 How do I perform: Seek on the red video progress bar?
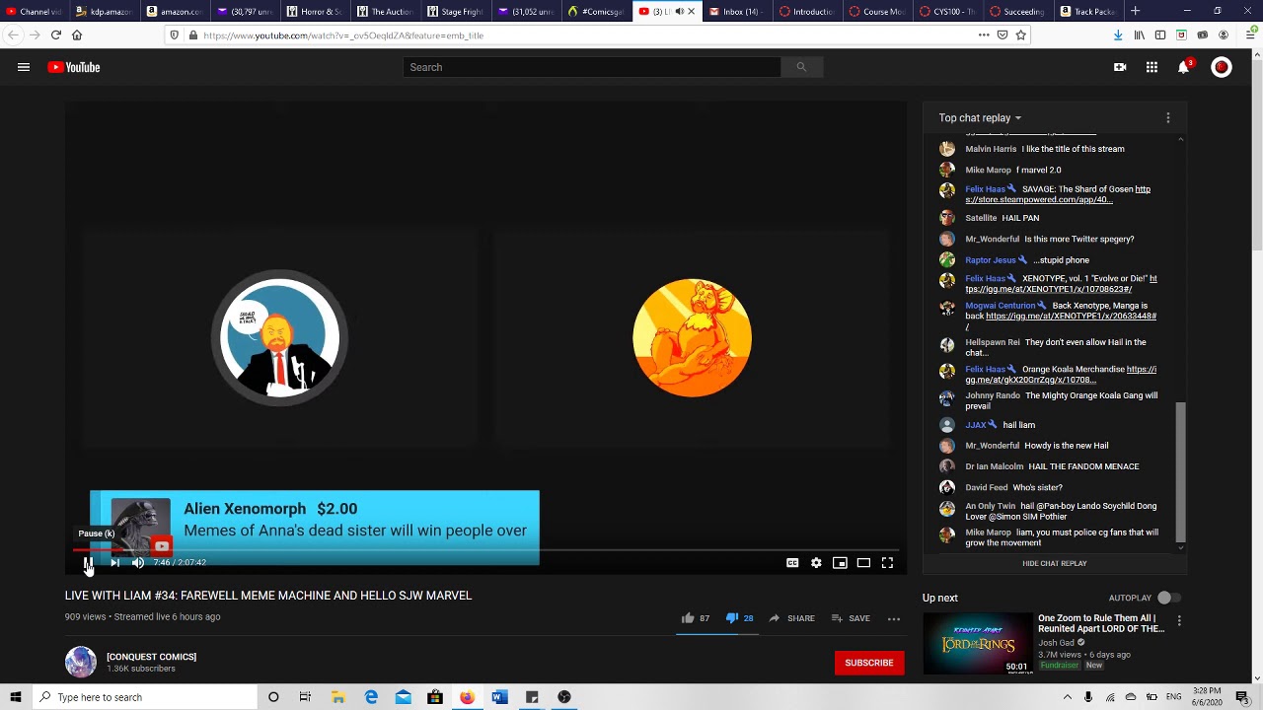[485, 549]
